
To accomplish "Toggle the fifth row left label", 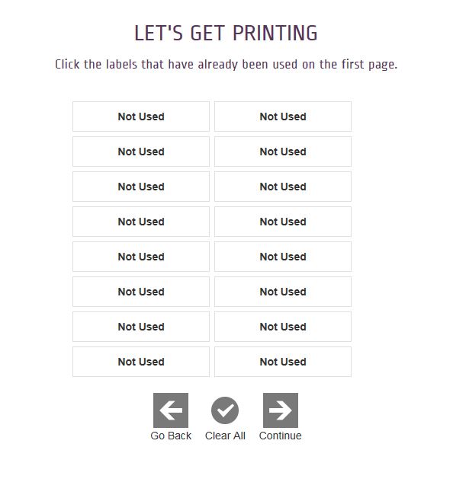I will [x=141, y=257].
